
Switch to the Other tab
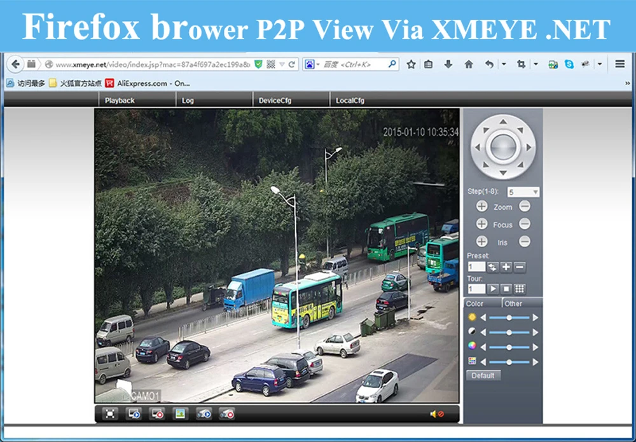coord(522,303)
